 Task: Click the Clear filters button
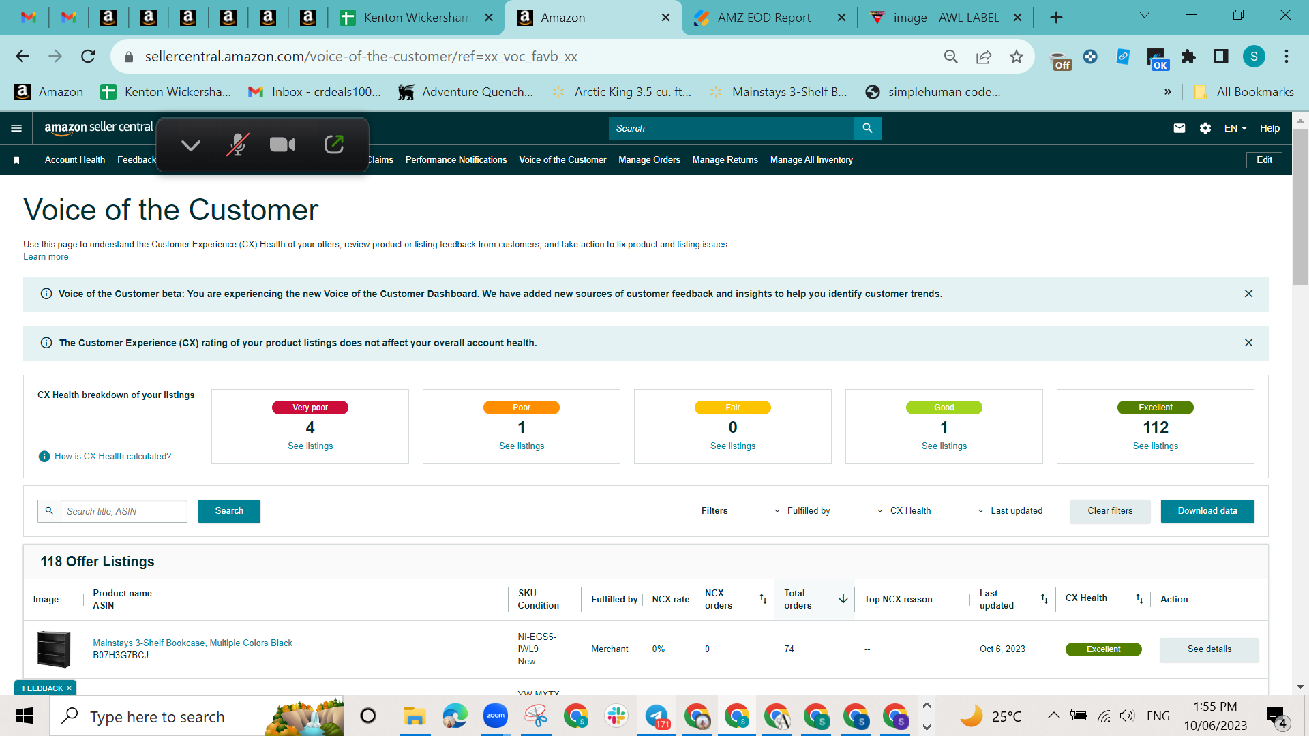tap(1110, 511)
